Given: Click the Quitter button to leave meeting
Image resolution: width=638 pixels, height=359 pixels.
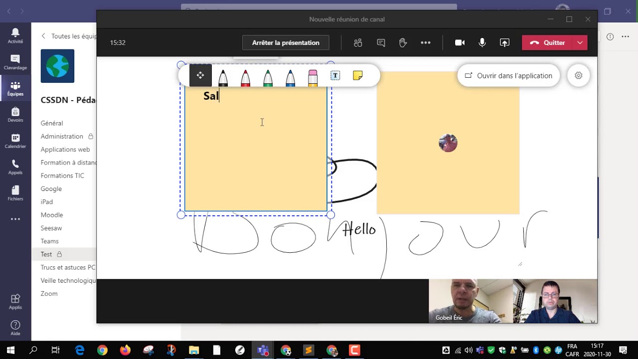Looking at the screenshot, I should 547,42.
